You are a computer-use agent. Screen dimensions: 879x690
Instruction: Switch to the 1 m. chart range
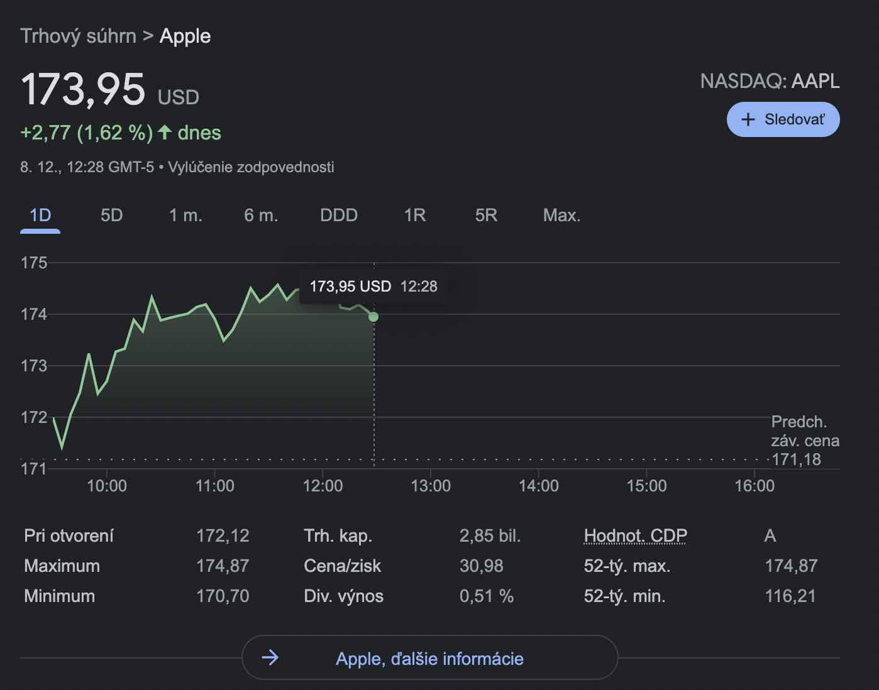click(185, 216)
